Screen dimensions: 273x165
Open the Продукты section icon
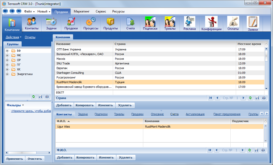(110, 24)
